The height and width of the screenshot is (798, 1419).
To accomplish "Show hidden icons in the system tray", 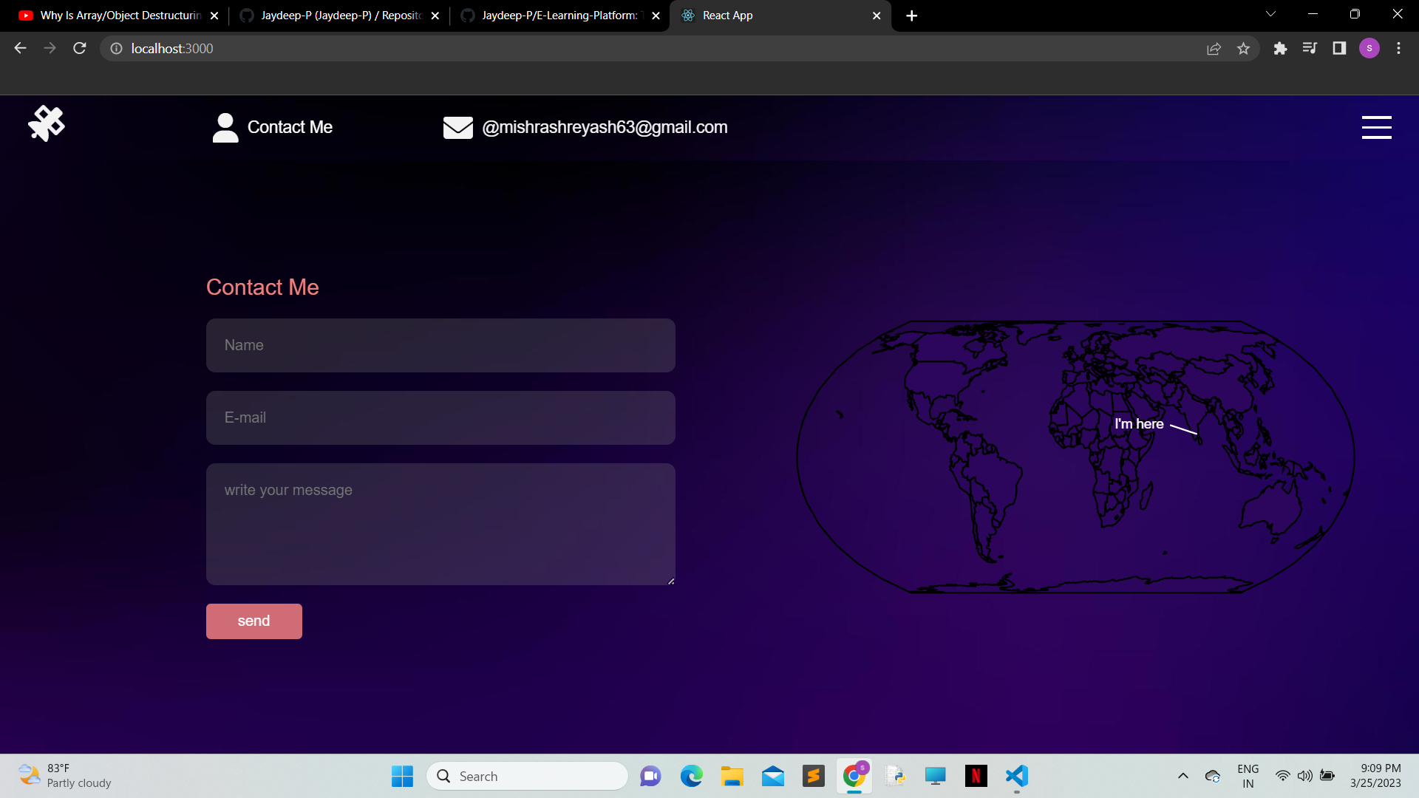I will [1182, 776].
